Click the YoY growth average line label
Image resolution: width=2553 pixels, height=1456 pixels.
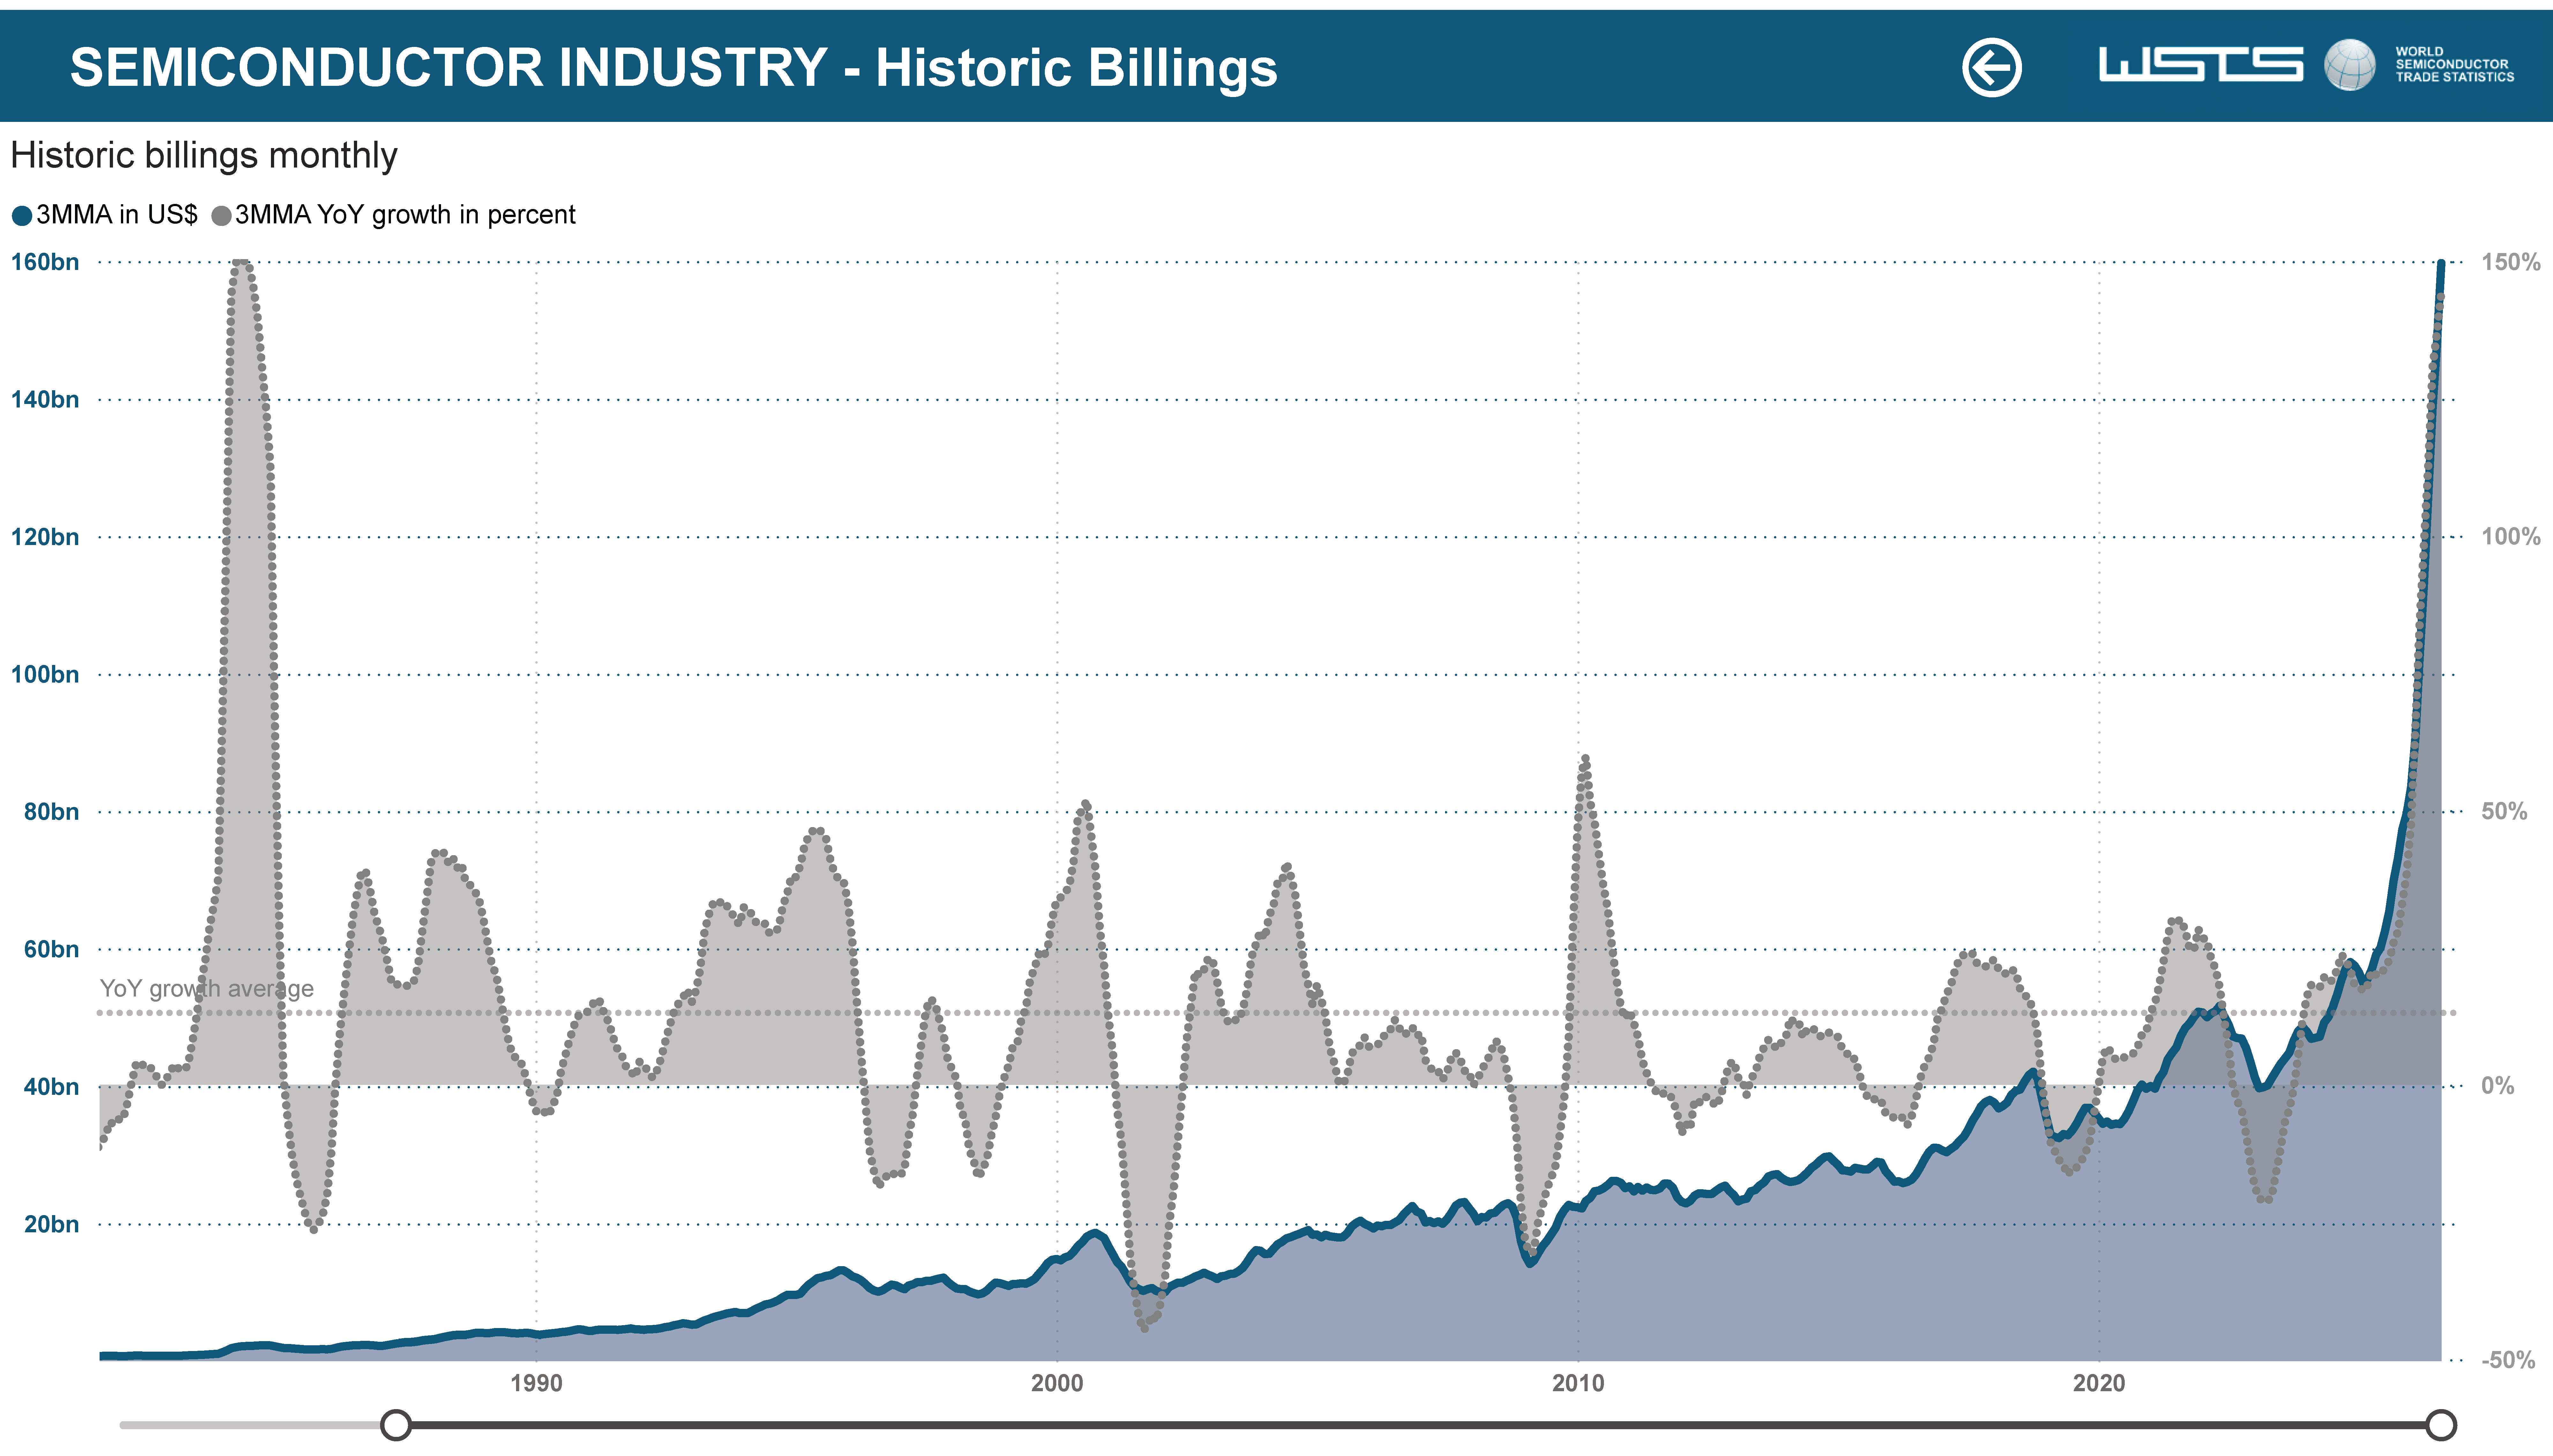pos(207,989)
